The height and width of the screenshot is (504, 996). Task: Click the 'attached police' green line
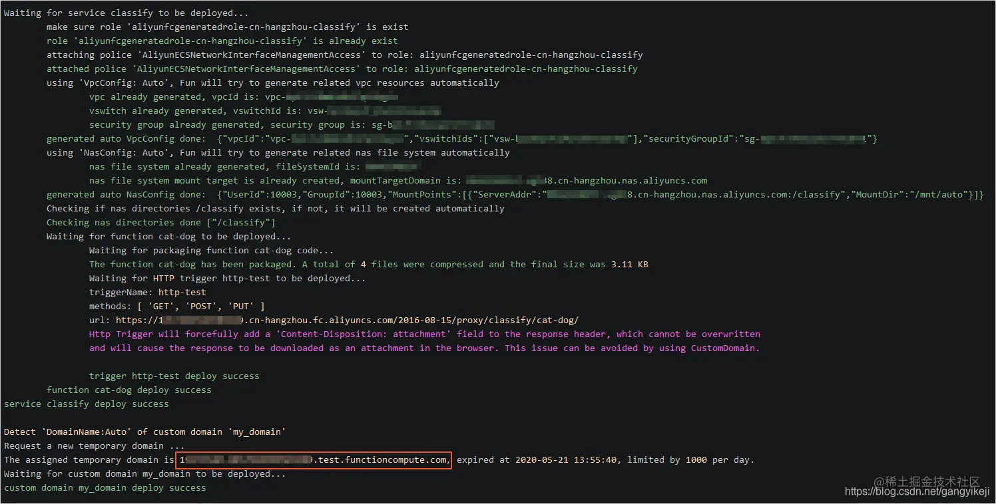click(342, 69)
